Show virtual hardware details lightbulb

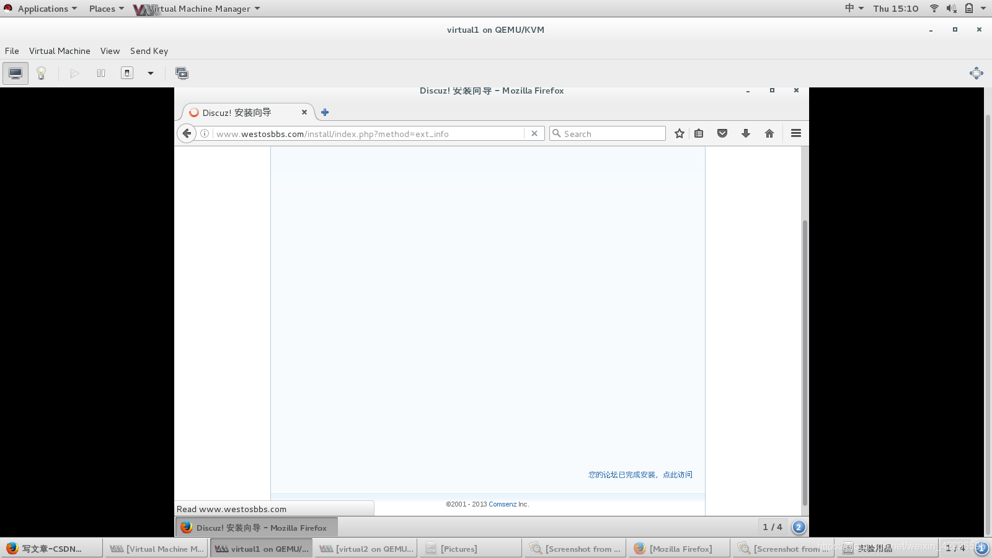click(42, 73)
